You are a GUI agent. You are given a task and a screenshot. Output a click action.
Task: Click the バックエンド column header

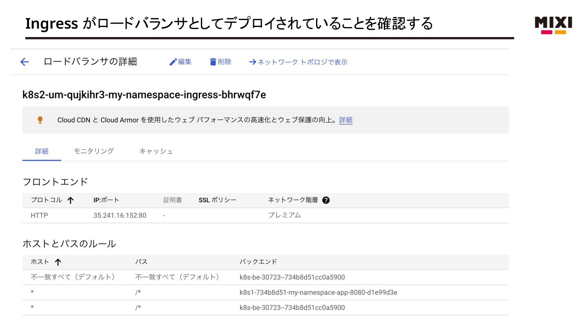click(258, 262)
